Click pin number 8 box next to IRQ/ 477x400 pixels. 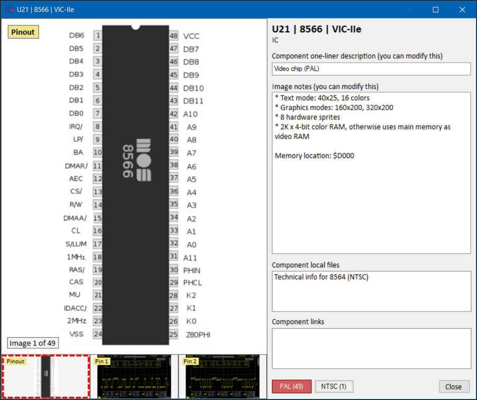[x=98, y=126]
